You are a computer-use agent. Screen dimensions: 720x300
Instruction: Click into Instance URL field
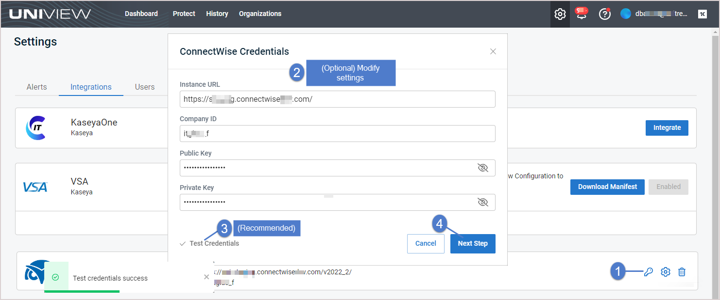338,99
